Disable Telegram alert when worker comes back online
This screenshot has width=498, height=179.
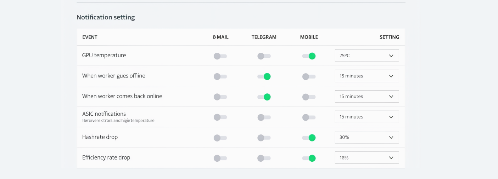[x=264, y=97]
